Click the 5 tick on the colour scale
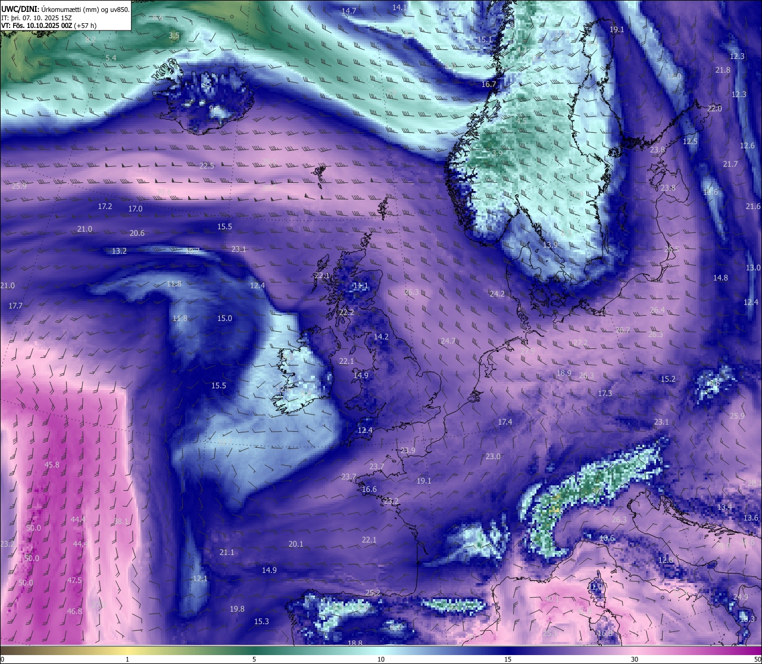762x664 pixels. point(254,659)
